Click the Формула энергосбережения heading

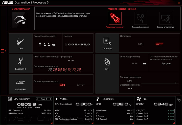tap(122, 9)
